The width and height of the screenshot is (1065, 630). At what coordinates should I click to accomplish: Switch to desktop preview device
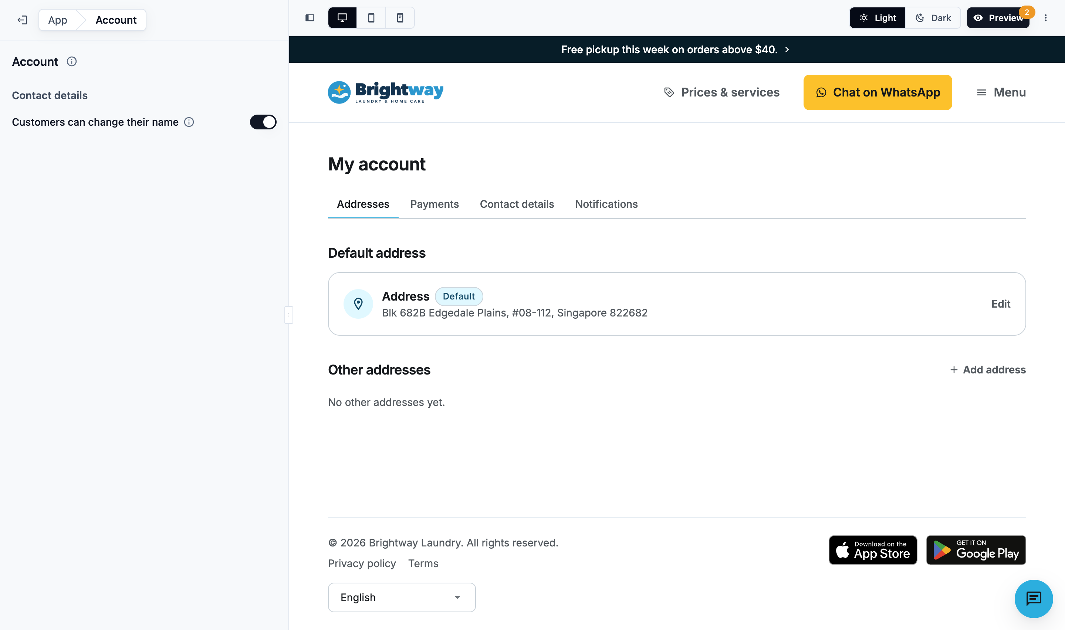(342, 18)
